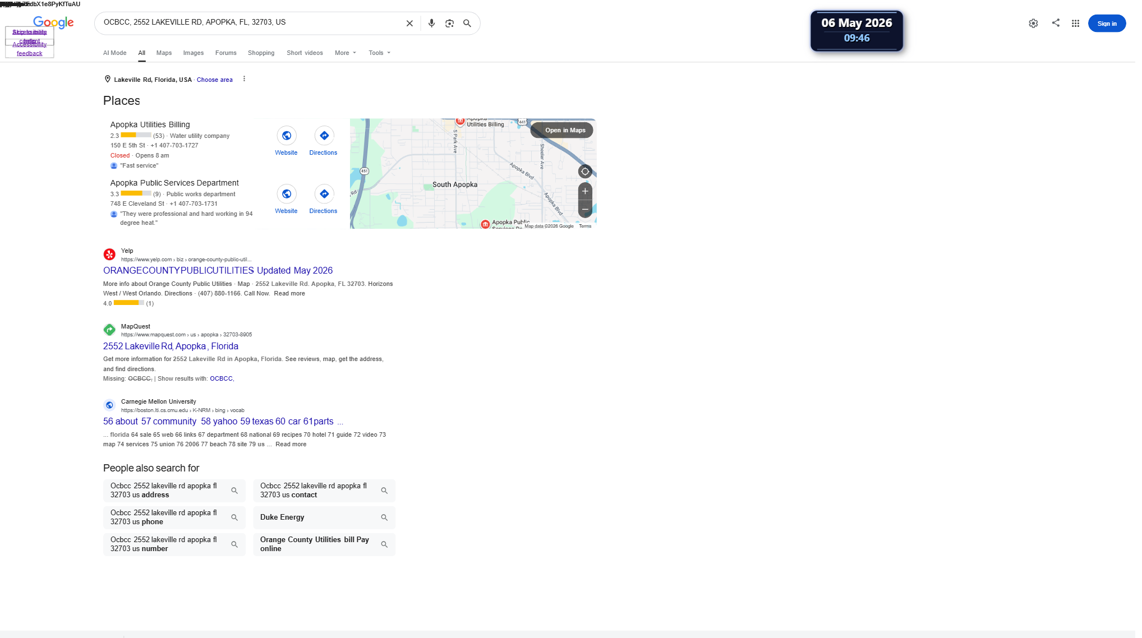Click the Apopka Public Services map pin

485,224
